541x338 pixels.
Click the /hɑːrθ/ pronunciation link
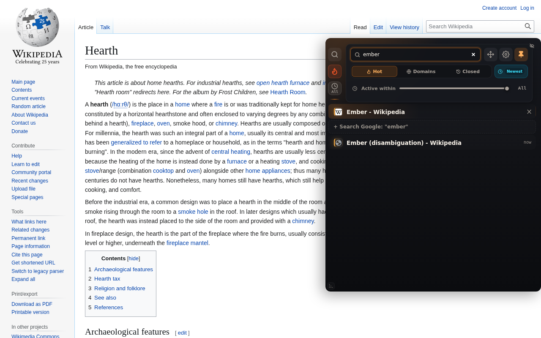120,104
